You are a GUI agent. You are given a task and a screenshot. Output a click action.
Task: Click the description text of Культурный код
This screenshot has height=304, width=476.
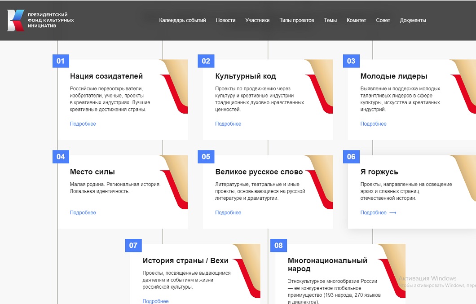tap(260, 99)
